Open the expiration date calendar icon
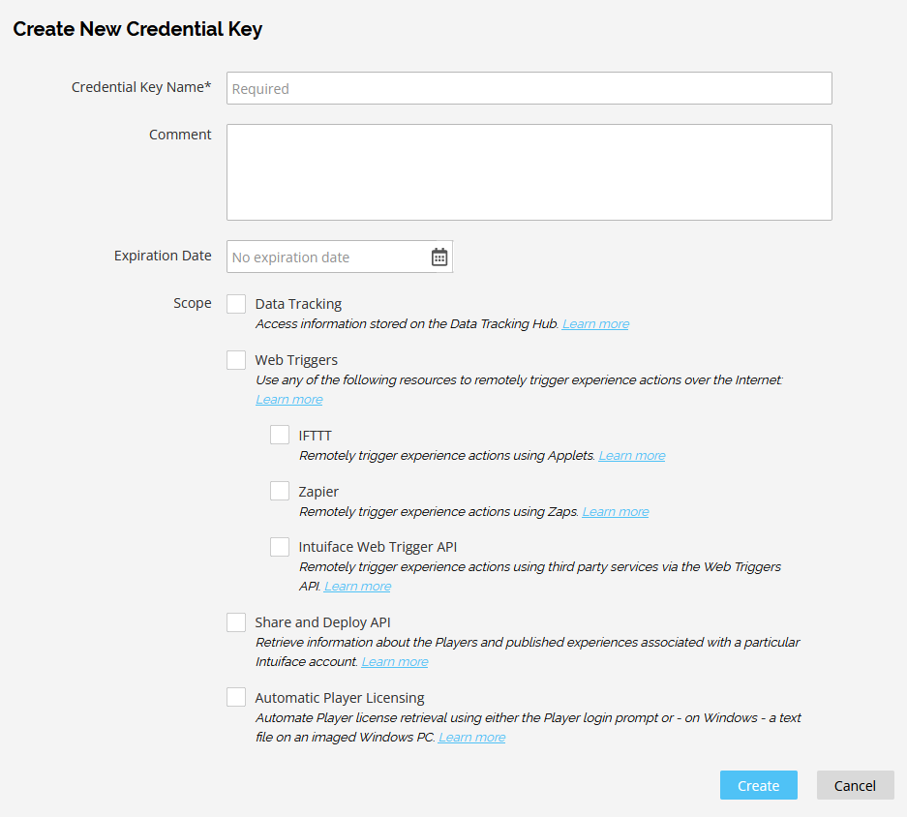 point(439,257)
